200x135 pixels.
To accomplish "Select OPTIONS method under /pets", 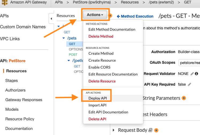I will point(76,49).
